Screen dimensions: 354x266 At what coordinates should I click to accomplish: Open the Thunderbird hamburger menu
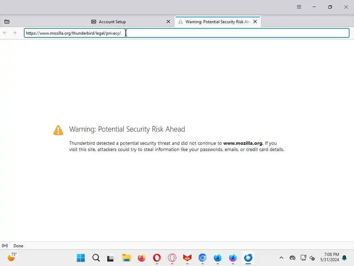tap(299, 7)
